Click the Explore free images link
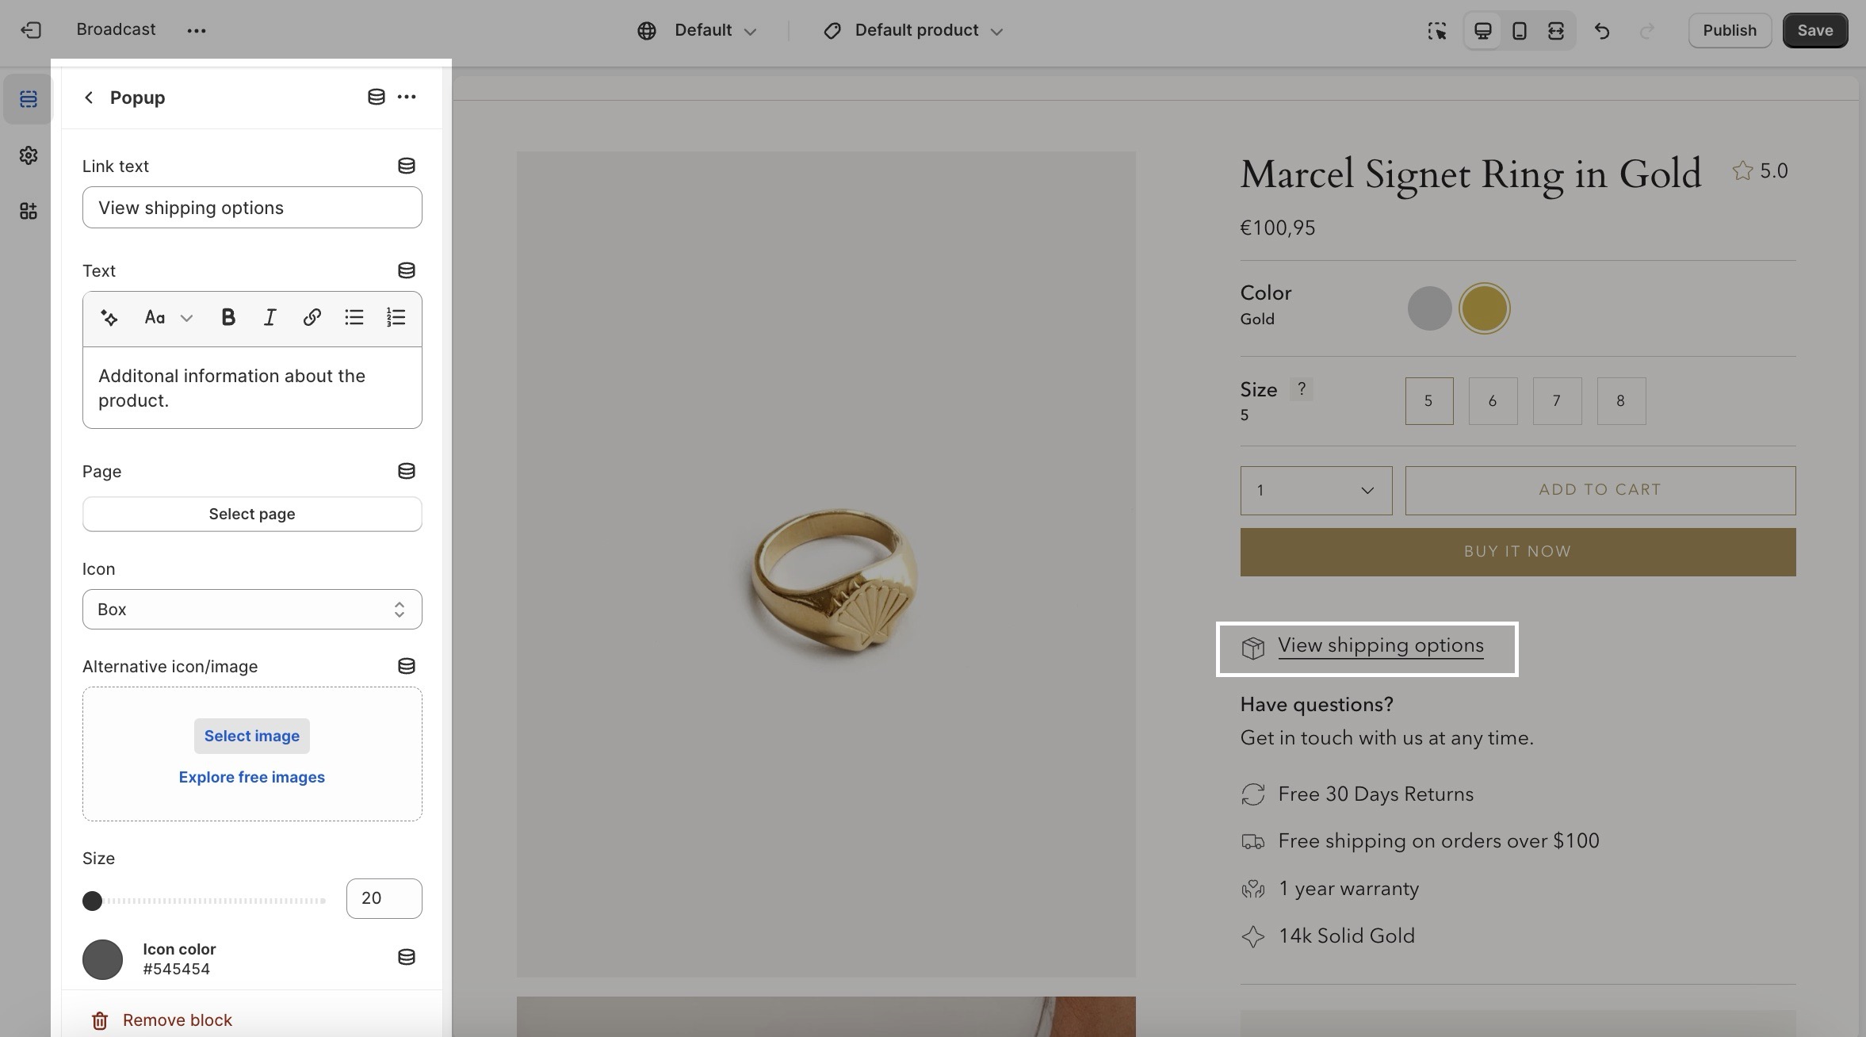 [x=252, y=777]
